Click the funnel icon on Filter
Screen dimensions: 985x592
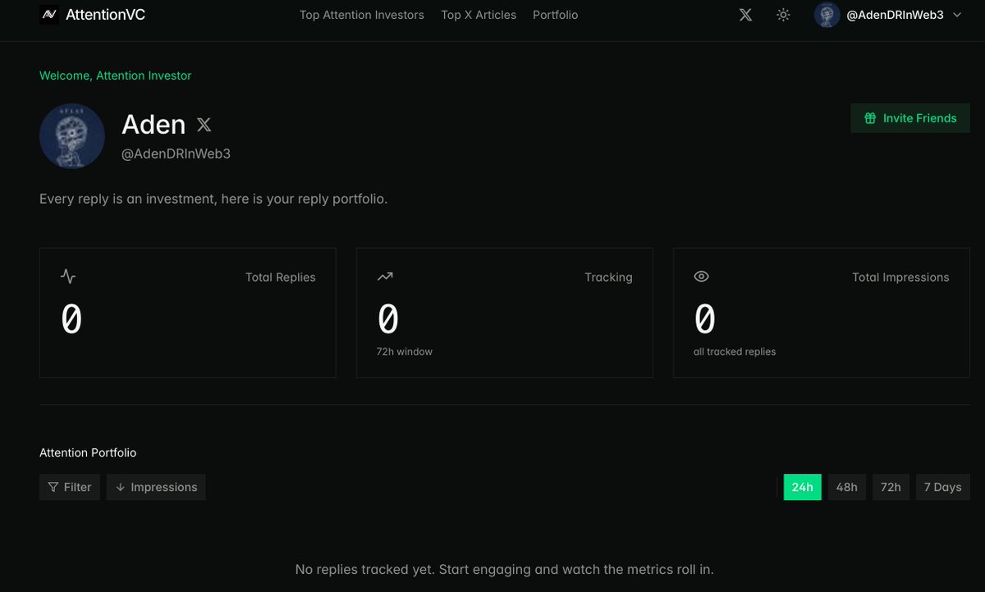(53, 487)
